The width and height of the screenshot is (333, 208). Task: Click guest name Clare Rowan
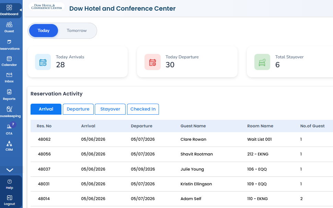193,139
